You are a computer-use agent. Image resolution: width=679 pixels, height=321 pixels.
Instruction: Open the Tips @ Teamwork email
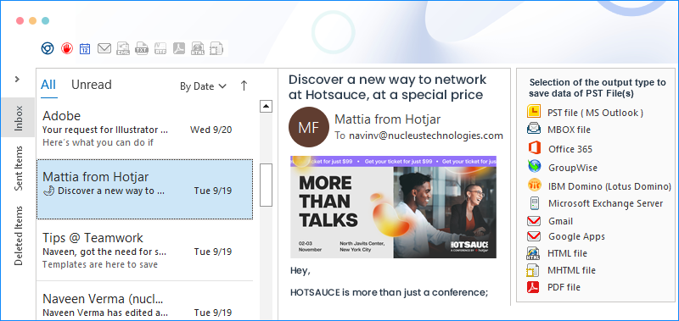click(144, 251)
